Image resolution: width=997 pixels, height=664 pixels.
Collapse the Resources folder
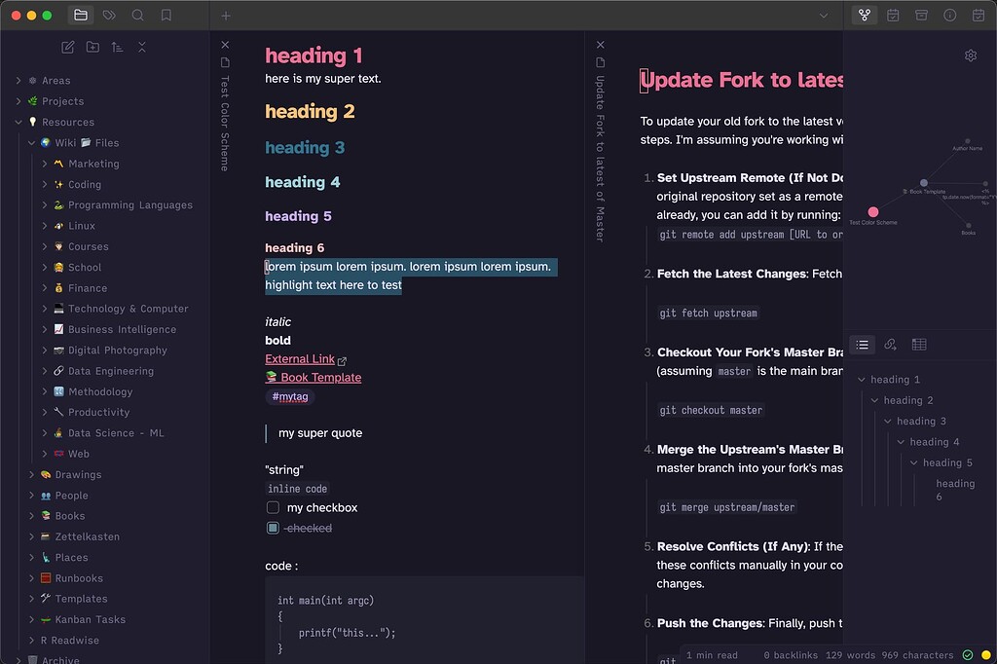(18, 123)
